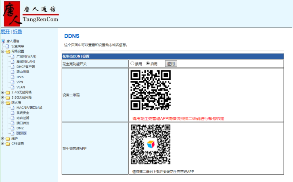Click the page icon beside 设置向导
Image resolution: width=293 pixels, height=182 pixels.
[x=8, y=46]
